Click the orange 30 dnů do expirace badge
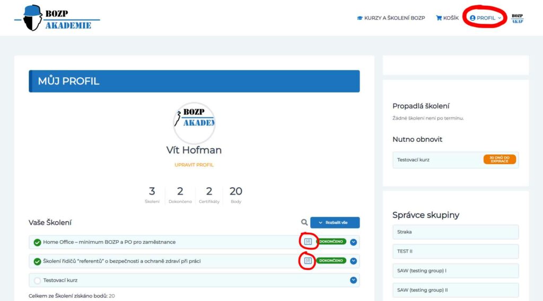 499,159
